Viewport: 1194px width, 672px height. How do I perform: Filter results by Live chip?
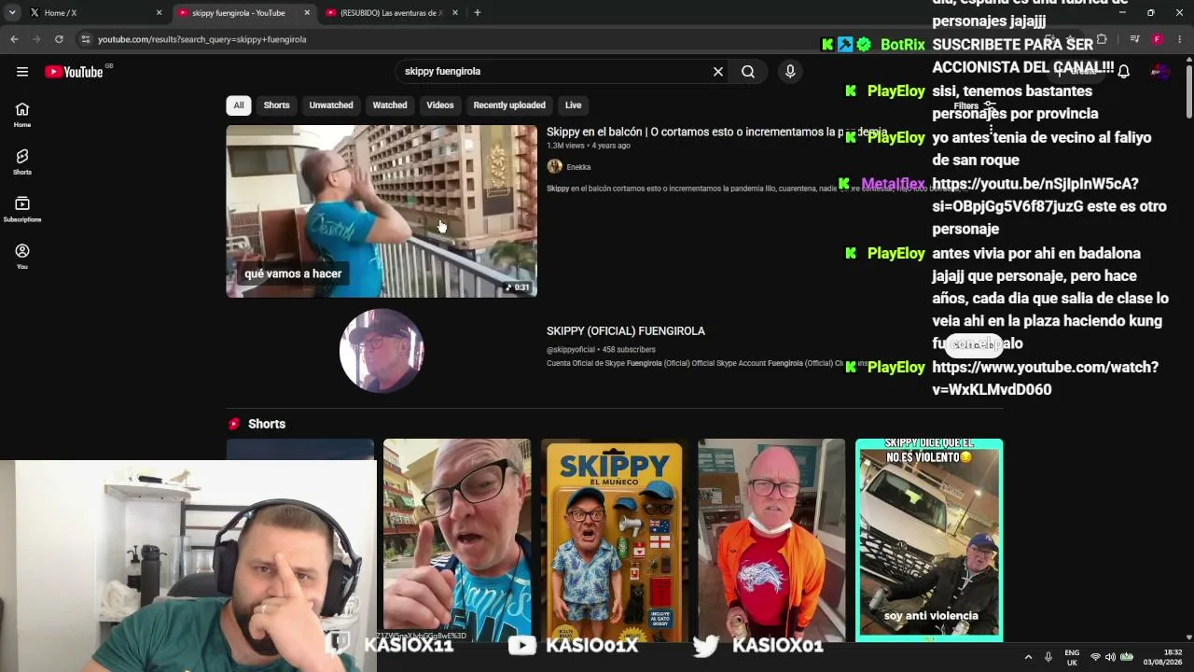(x=574, y=105)
